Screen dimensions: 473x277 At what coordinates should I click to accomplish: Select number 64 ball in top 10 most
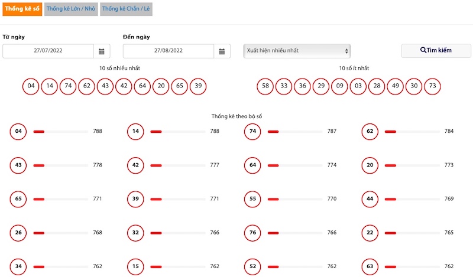point(142,86)
